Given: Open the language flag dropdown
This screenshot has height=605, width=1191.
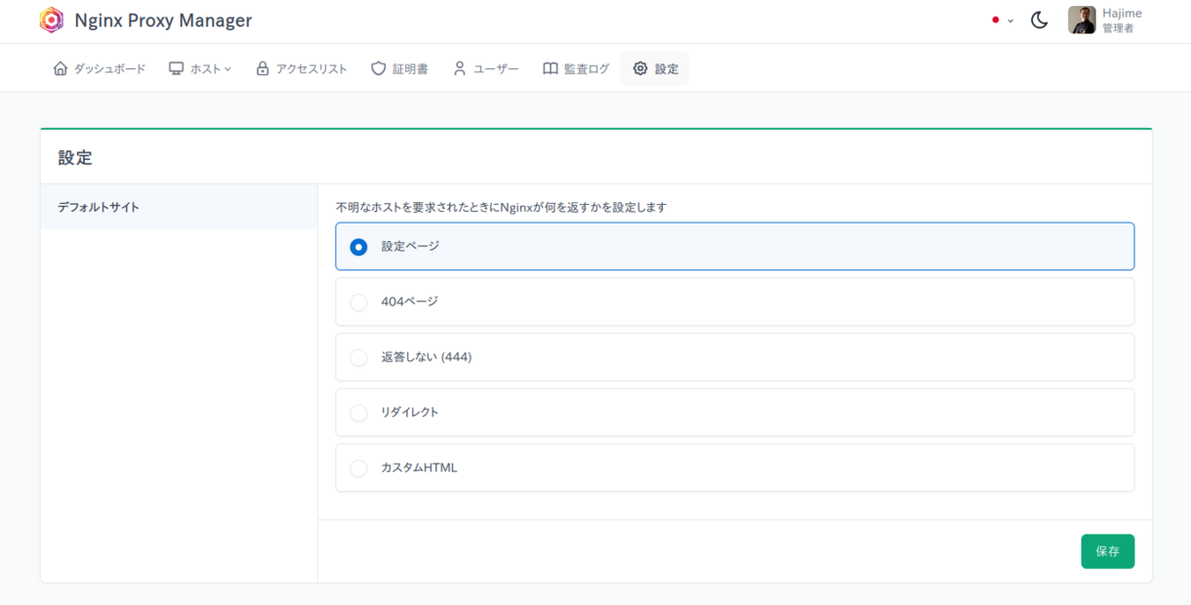Looking at the screenshot, I should click(x=1002, y=20).
